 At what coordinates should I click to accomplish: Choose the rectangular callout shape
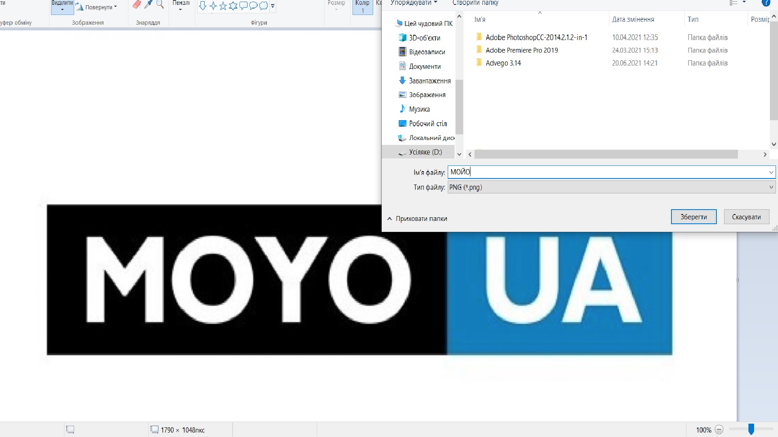coord(244,6)
